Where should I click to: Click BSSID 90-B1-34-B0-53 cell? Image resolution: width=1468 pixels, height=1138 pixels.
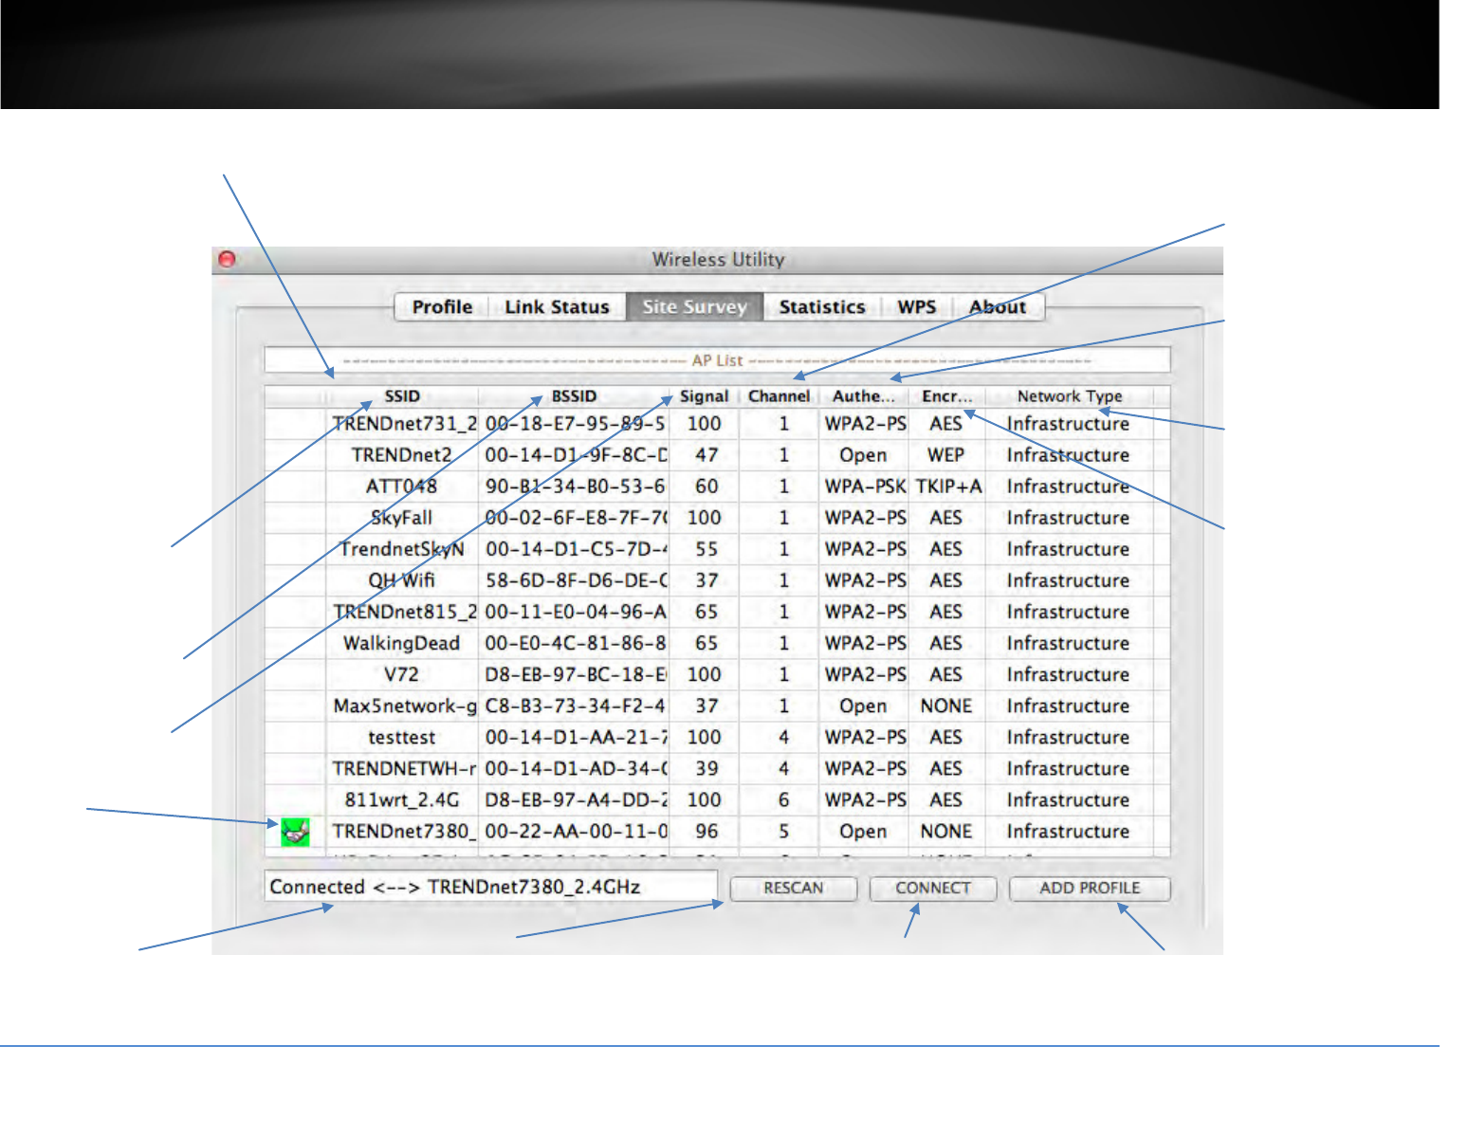pyautogui.click(x=576, y=486)
